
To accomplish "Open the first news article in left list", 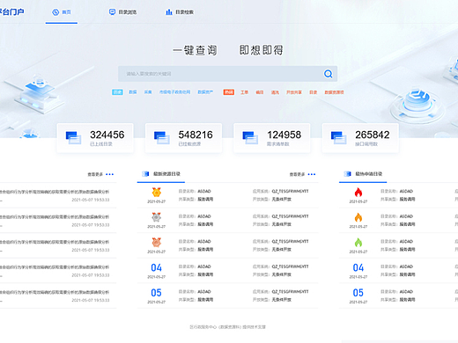I will pyautogui.click(x=58, y=195).
